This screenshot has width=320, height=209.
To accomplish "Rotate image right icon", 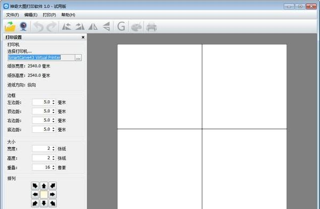I will coord(80,27).
